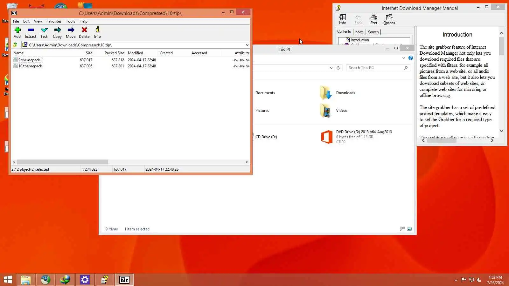The height and width of the screenshot is (286, 509).
Task: Open the Favorites menu in 7-Zip
Action: click(54, 21)
